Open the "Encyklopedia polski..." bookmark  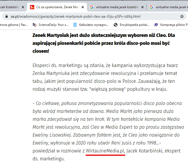point(132,25)
